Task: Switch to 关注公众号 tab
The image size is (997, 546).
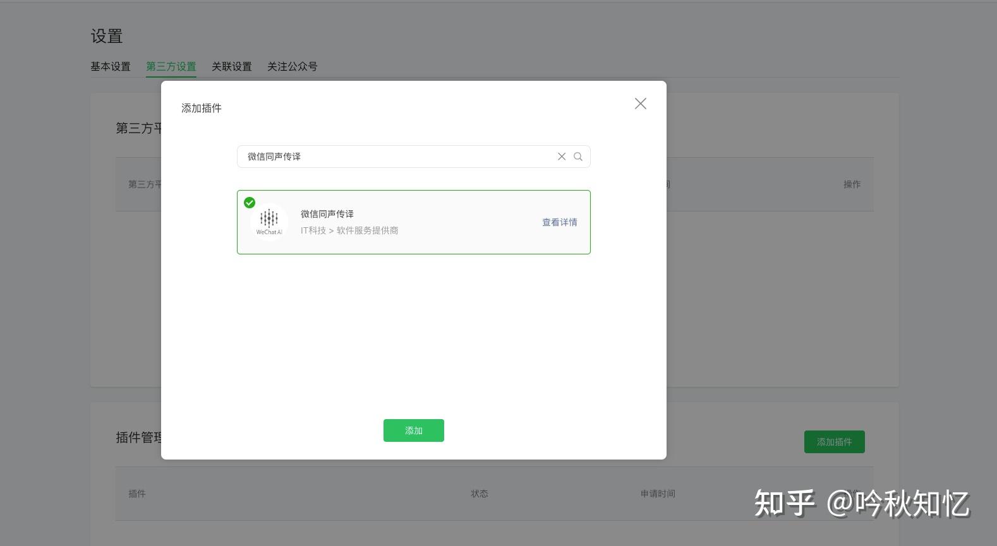Action: point(292,66)
